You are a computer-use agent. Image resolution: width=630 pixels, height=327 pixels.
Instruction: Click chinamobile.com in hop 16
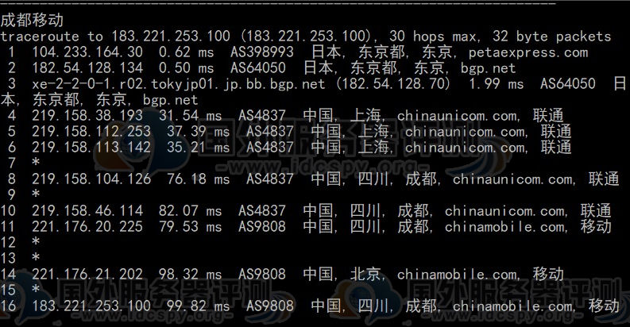tap(512, 306)
